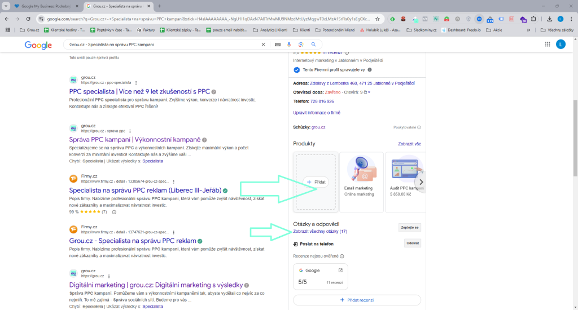Click the Google logo
Viewport: 578px width, 310px height.
(x=38, y=45)
